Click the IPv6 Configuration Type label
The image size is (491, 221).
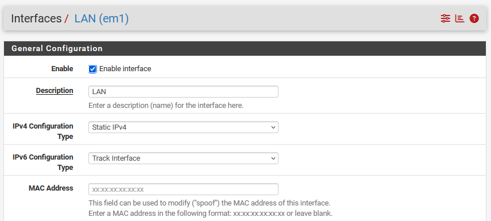click(x=43, y=162)
